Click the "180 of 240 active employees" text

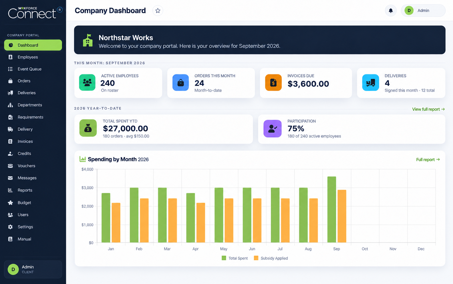pyautogui.click(x=314, y=136)
